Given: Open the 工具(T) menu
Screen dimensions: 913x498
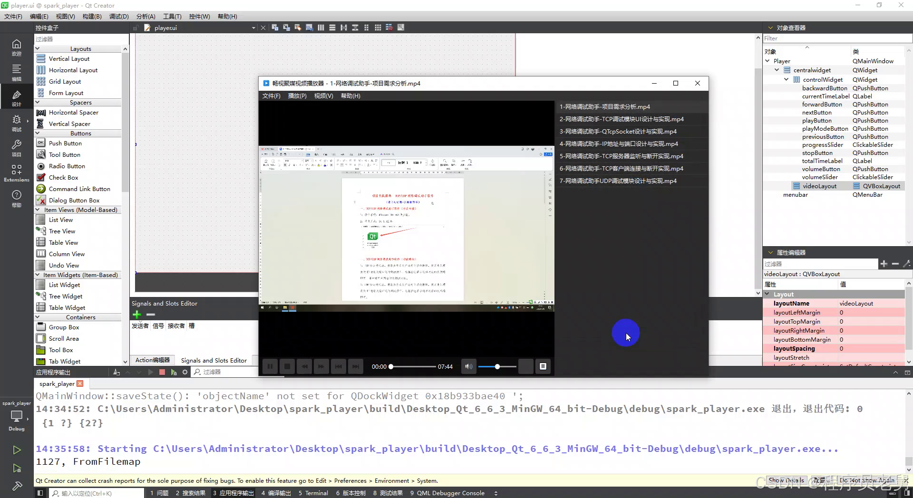Looking at the screenshot, I should point(172,16).
